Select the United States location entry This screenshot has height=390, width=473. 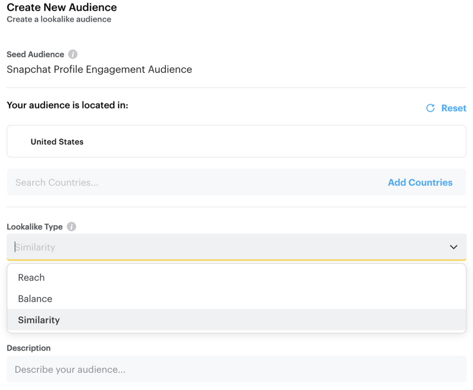click(57, 142)
